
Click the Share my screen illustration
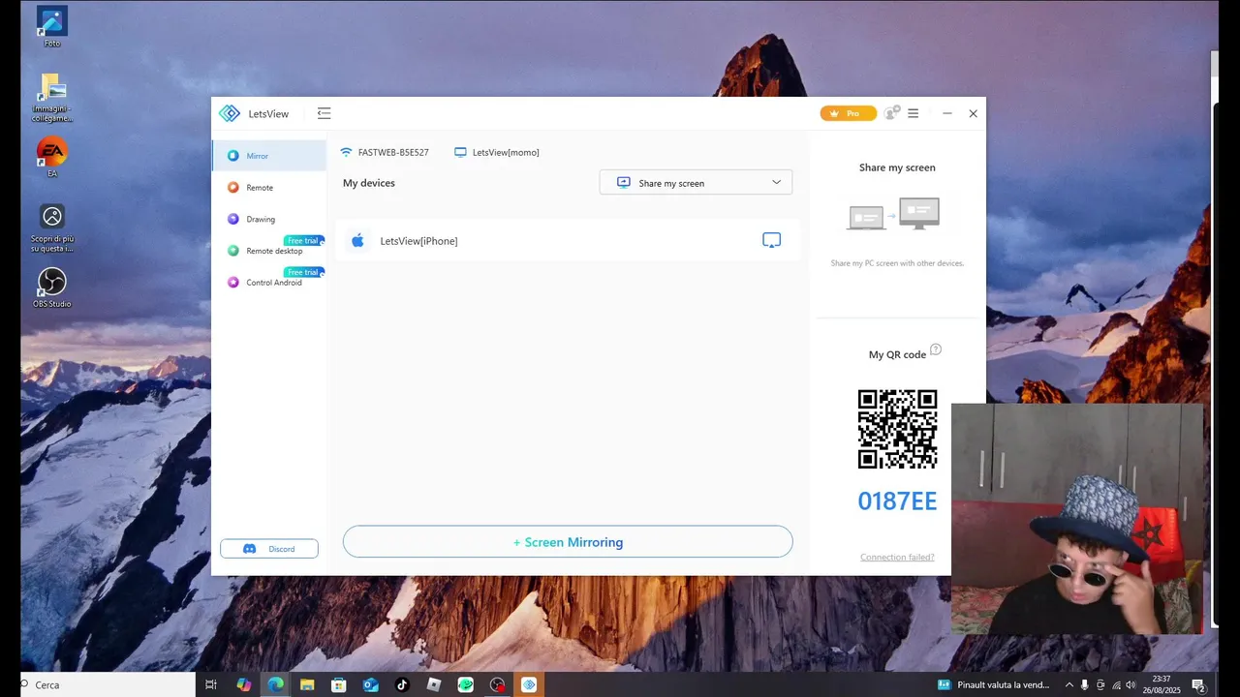pos(893,214)
